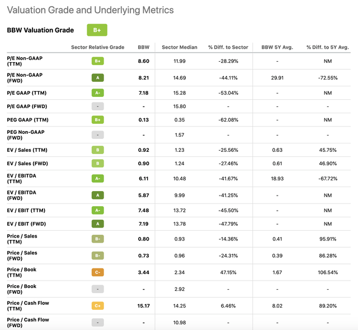Click the 89.20% 5Y difference value
This screenshot has height=330, width=358.
[x=328, y=306]
